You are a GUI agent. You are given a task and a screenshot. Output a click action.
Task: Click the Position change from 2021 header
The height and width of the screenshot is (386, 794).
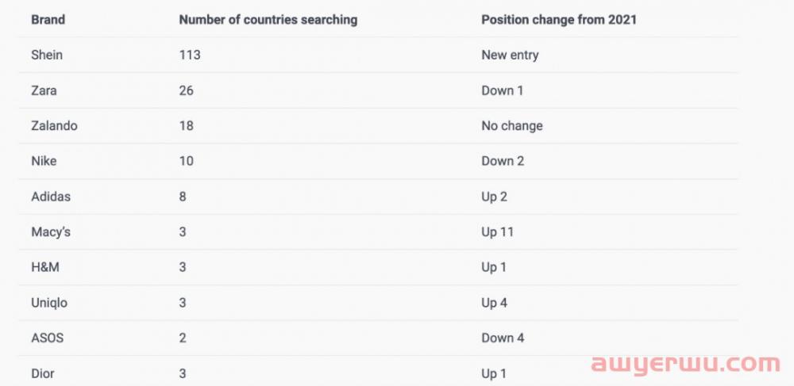pyautogui.click(x=558, y=20)
